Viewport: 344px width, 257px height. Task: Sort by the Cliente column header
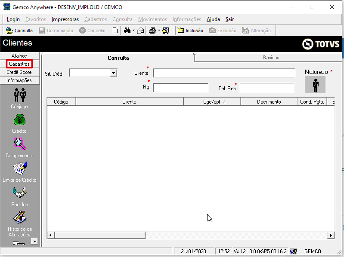click(130, 102)
